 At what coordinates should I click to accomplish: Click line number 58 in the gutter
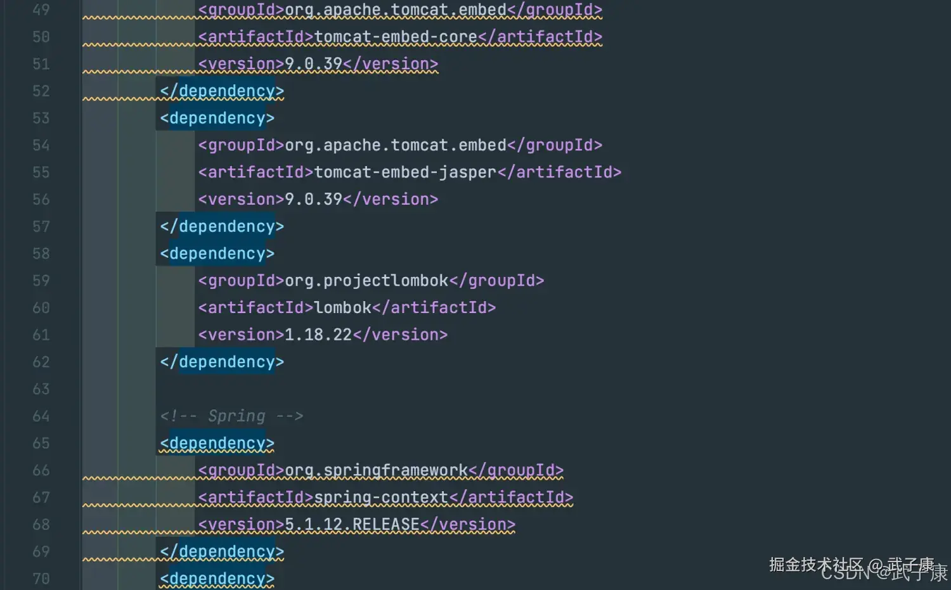[41, 254]
